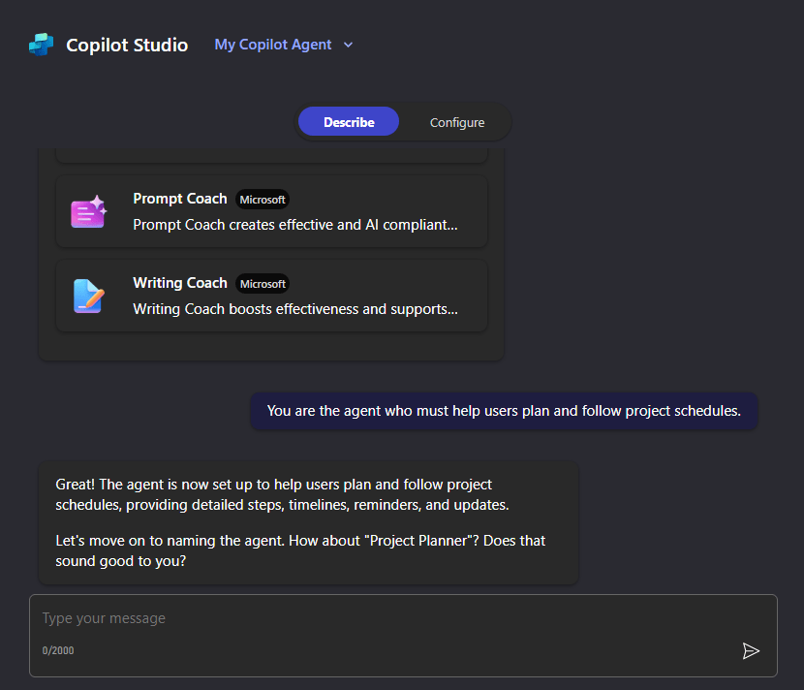Viewport: 804px width, 690px height.
Task: Focus the "Type your message" input field
Action: (x=387, y=618)
